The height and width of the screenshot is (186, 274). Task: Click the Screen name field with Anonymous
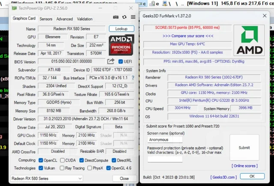[165, 139]
